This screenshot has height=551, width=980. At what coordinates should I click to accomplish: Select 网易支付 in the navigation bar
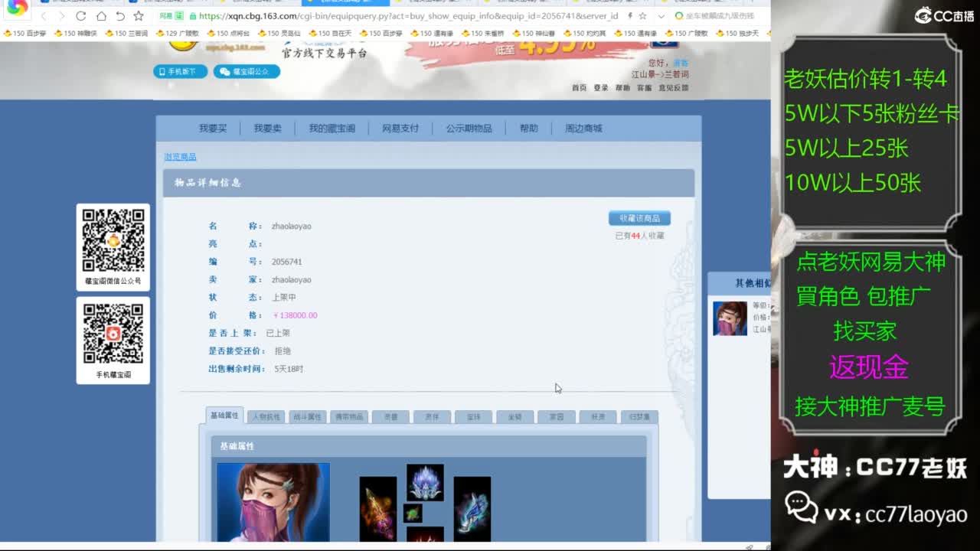[400, 129]
